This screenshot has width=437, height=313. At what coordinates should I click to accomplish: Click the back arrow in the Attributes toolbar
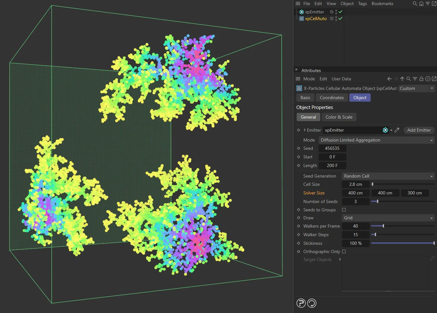coord(389,79)
